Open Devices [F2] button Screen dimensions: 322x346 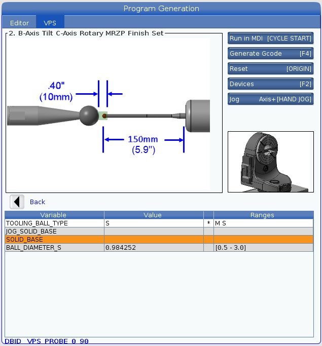click(x=271, y=84)
